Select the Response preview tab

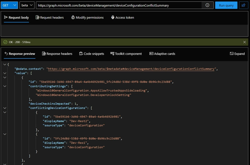coord(19,54)
